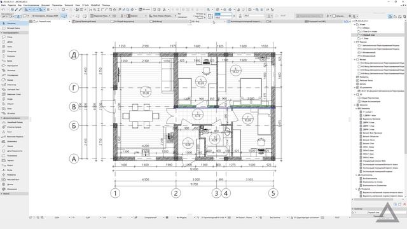Select the Line (Линия) tool

point(14,146)
